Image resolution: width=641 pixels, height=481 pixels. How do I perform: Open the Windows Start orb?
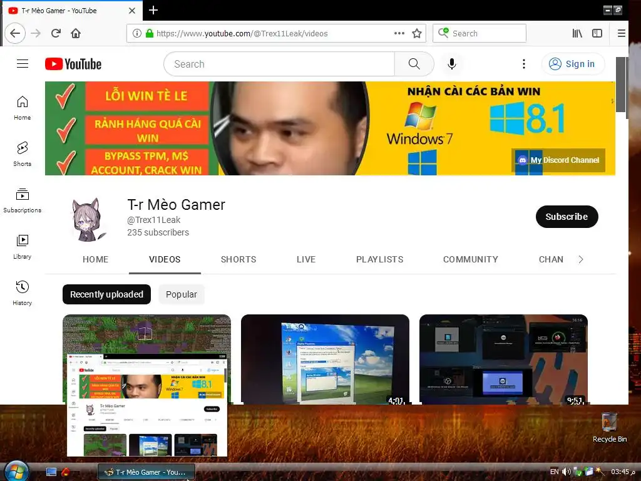16,471
